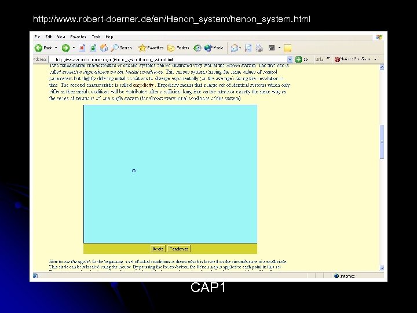Screen dimensions: 417x313
Task: Open dropdown arrow beside black square icon
Action: coord(279,48)
